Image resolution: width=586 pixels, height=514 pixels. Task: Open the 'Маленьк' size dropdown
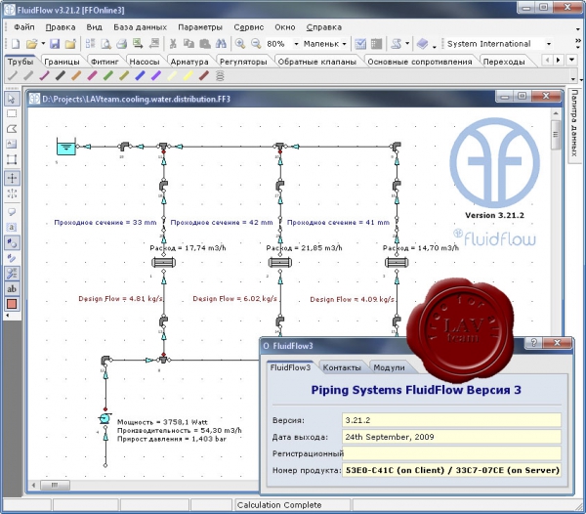click(x=344, y=44)
